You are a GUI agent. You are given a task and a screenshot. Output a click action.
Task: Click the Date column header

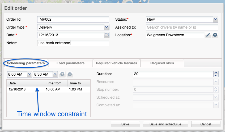click(25, 83)
